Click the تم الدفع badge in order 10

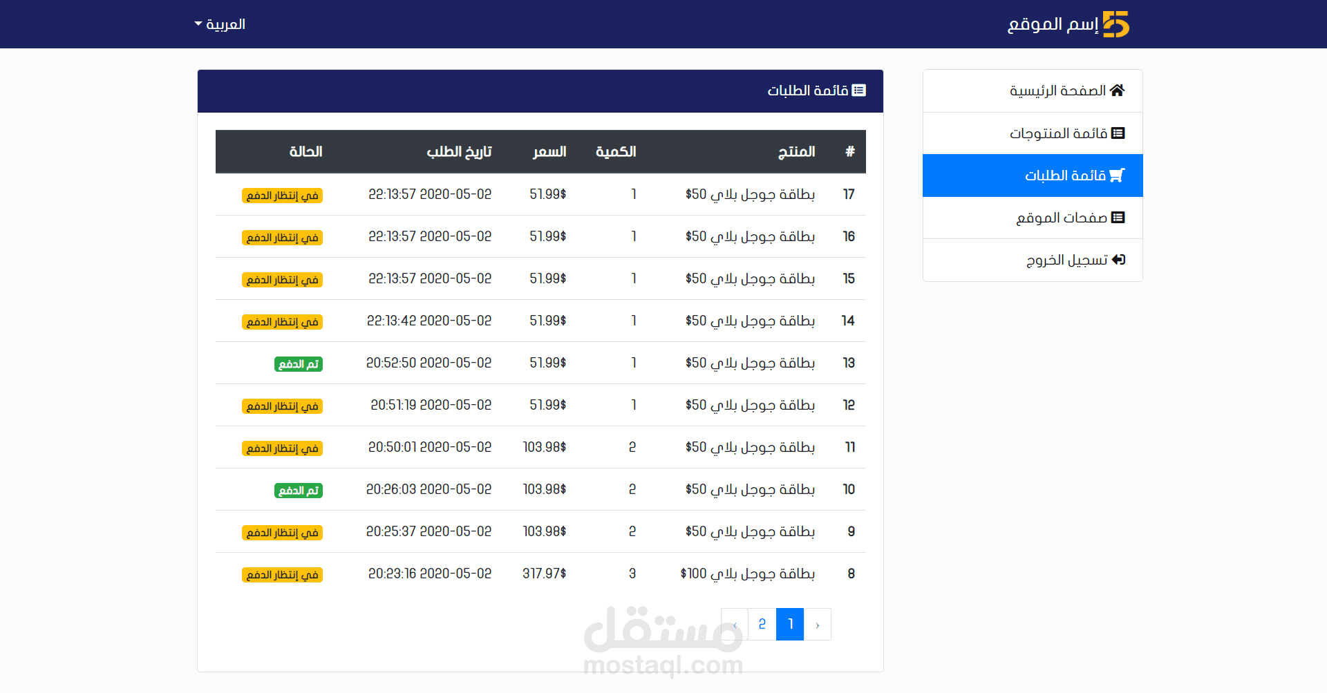point(299,491)
